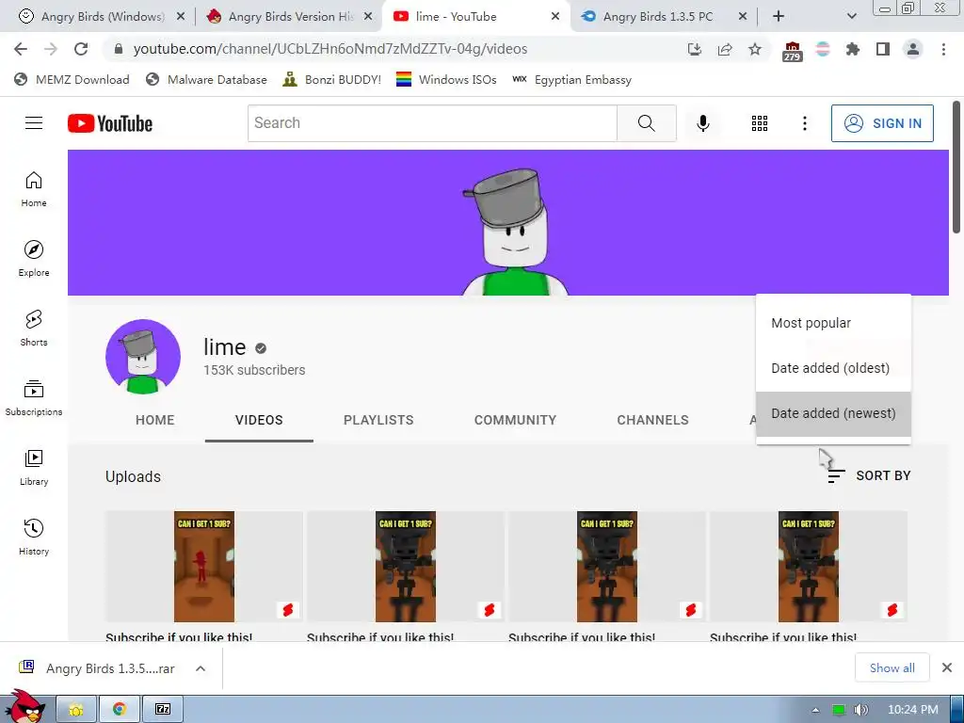
Task: Open the YouTube apps grid
Action: [760, 123]
